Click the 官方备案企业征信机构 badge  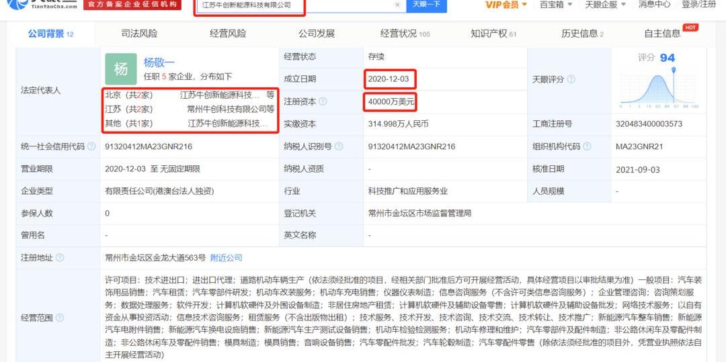132,5
